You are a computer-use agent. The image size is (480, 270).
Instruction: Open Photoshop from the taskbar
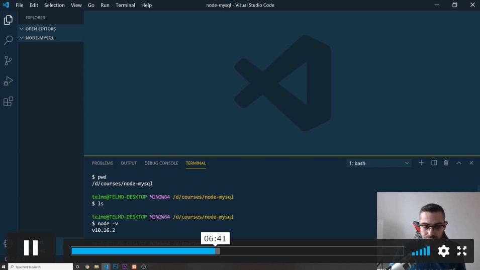coord(116,266)
